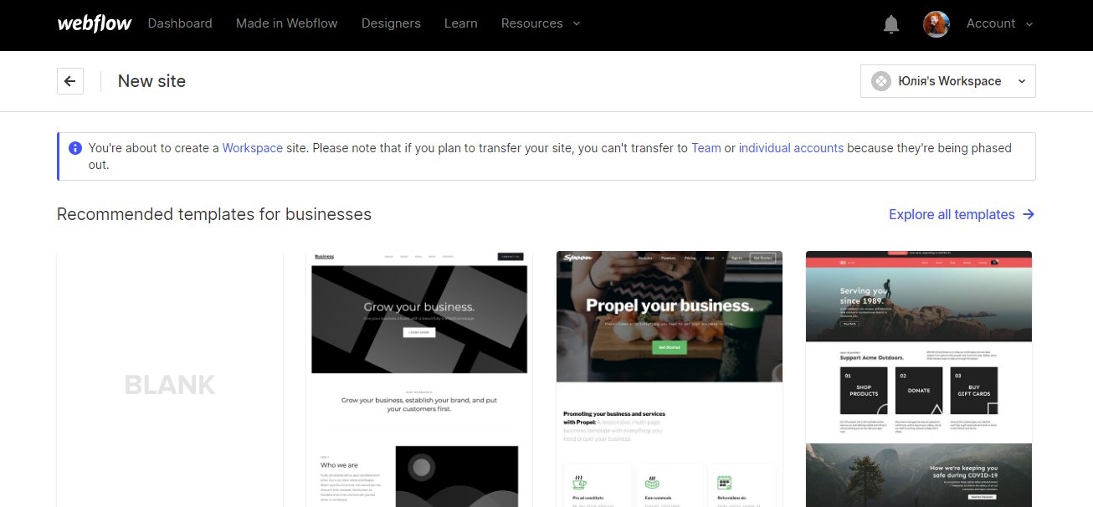Viewport: 1093px width, 507px height.
Task: Open the Designers nav item
Action: (391, 23)
